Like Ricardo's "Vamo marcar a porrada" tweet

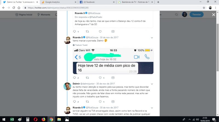click(x=100, y=78)
